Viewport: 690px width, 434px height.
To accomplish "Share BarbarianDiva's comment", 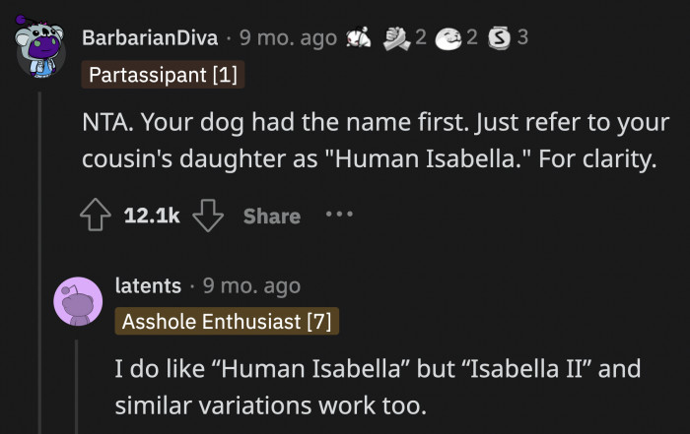I will [271, 215].
